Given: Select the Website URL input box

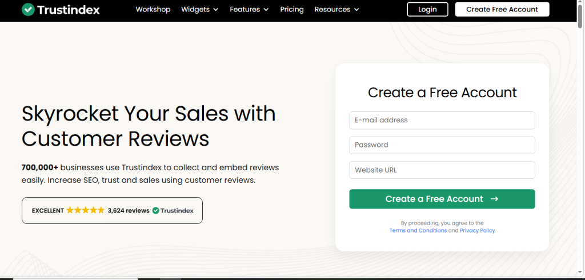Looking at the screenshot, I should point(442,170).
